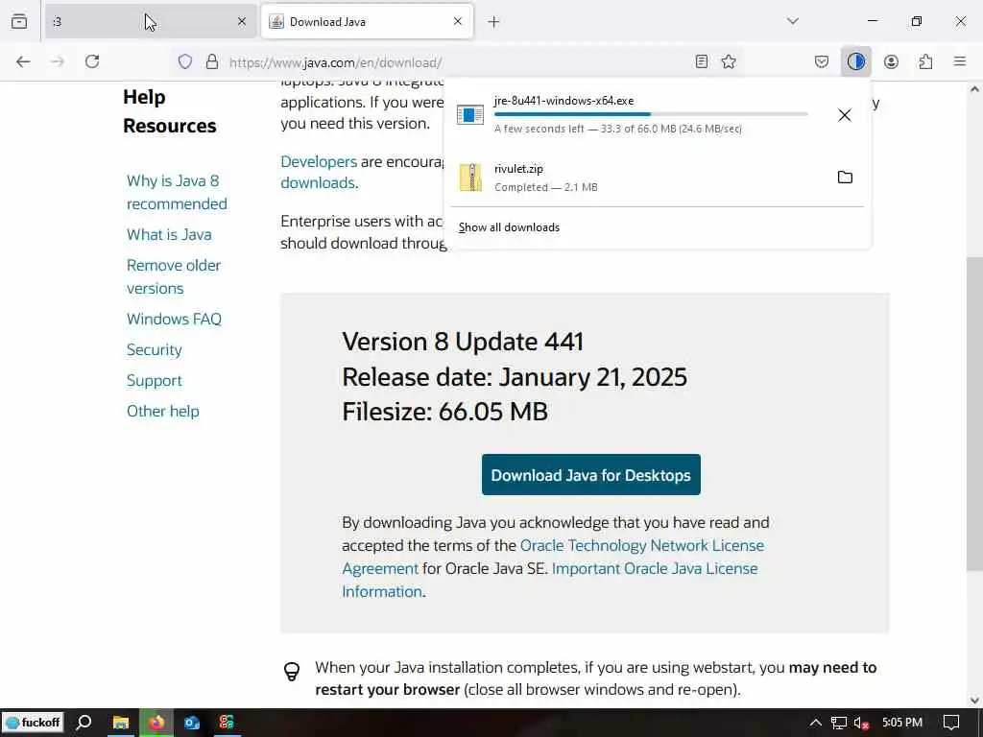Click Show all downloads
The width and height of the screenshot is (983, 737).
point(509,227)
